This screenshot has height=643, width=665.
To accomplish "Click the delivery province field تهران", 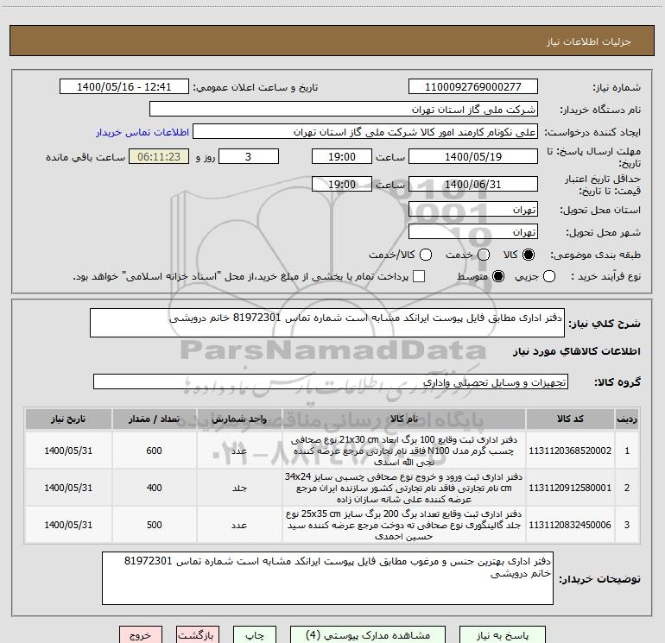I will [x=473, y=209].
